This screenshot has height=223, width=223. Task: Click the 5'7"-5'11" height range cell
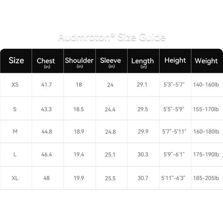[x=174, y=132]
